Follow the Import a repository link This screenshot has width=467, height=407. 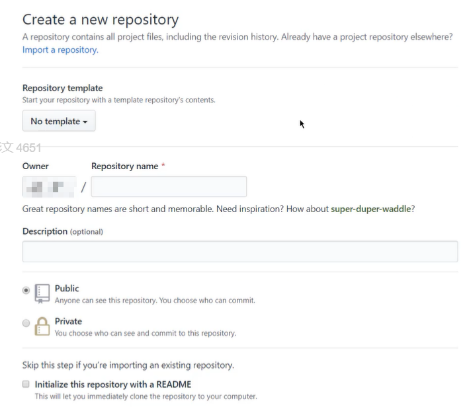coord(60,50)
